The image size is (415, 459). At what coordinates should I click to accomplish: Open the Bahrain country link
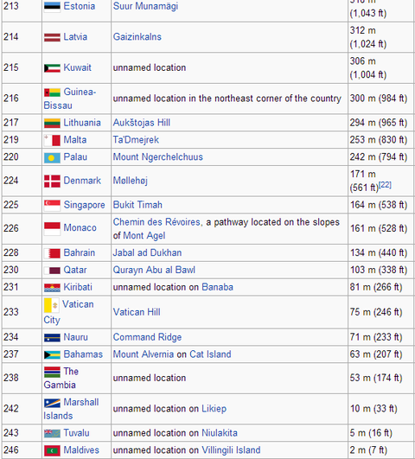point(80,253)
